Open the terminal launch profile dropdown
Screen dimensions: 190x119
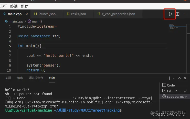point(174,78)
